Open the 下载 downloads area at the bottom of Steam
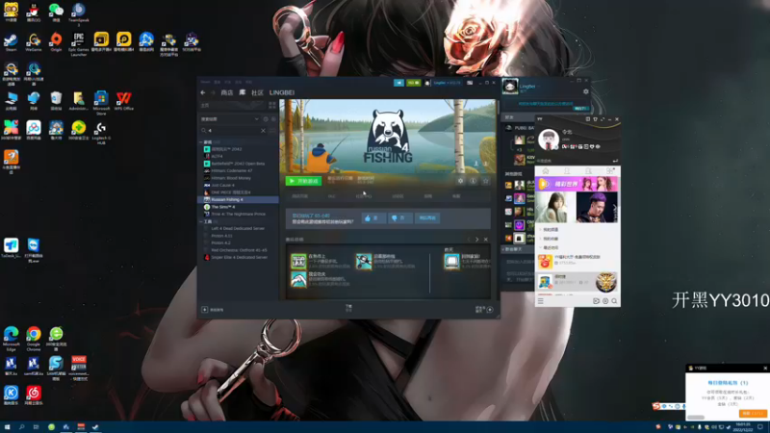 348,308
